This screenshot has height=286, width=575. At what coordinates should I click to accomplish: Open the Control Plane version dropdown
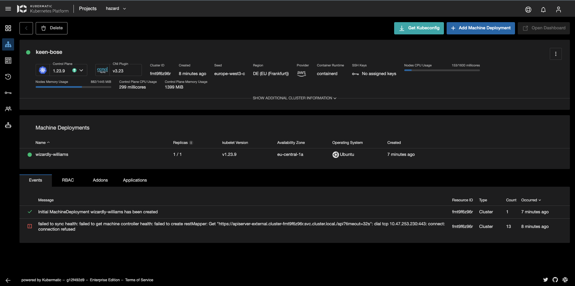pos(81,70)
